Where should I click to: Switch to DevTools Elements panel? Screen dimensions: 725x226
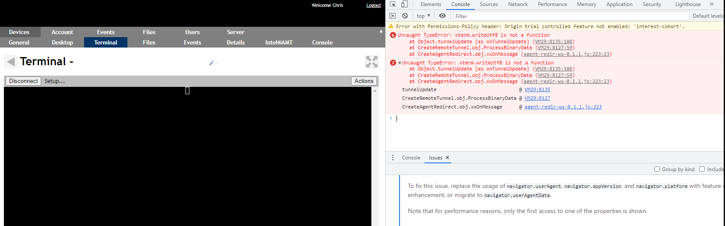pyautogui.click(x=431, y=4)
